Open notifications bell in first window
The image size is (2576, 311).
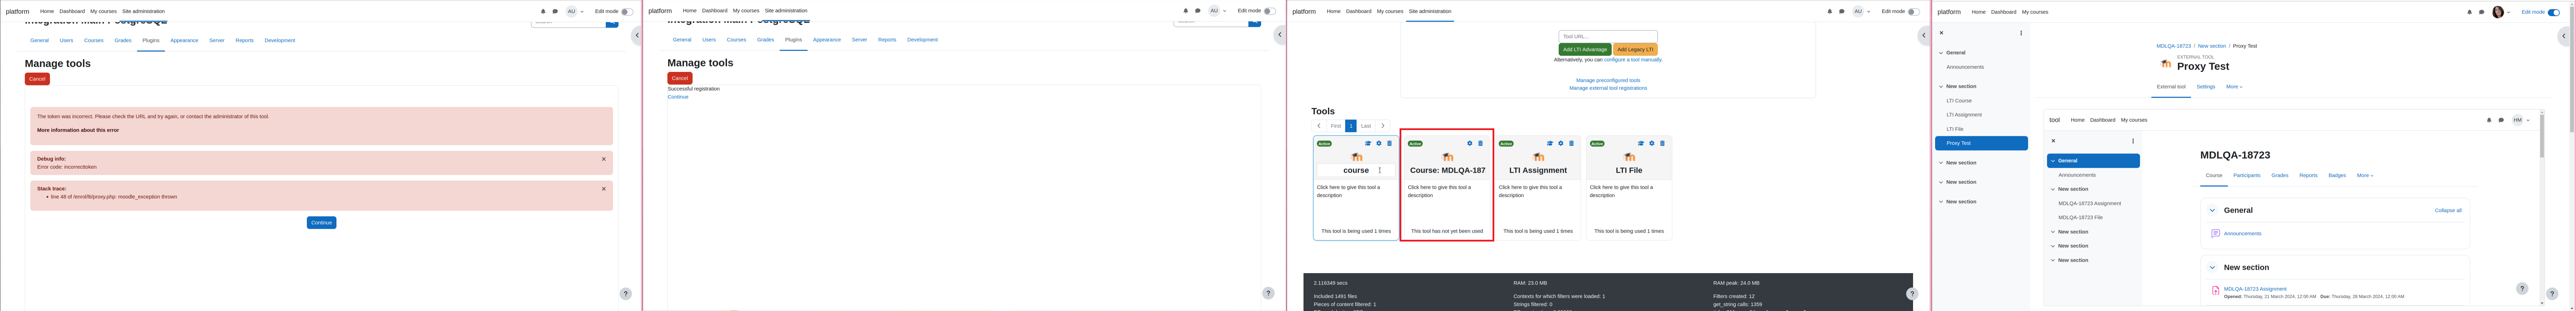coord(543,12)
